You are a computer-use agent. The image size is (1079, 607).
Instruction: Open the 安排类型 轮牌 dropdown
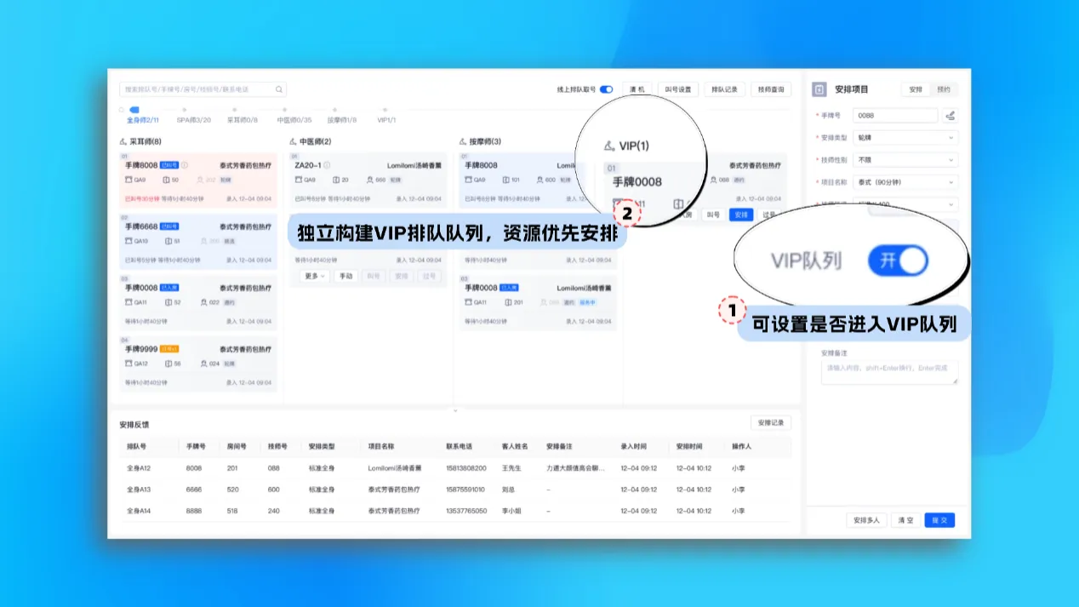coord(905,138)
